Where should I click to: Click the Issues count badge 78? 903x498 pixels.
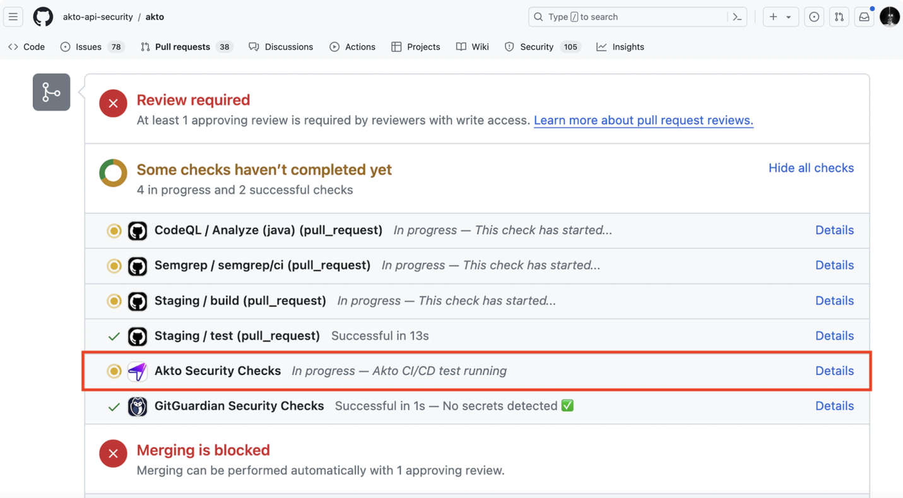[116, 47]
